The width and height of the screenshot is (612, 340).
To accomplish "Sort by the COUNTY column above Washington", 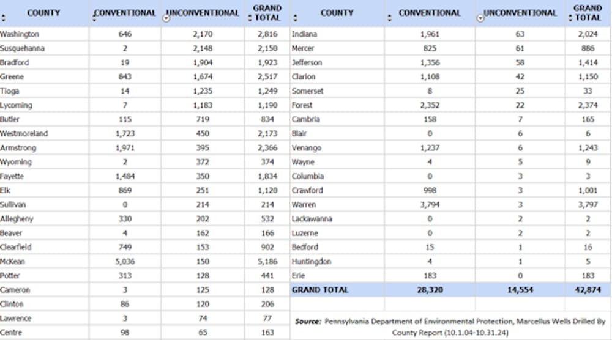I will [3, 18].
